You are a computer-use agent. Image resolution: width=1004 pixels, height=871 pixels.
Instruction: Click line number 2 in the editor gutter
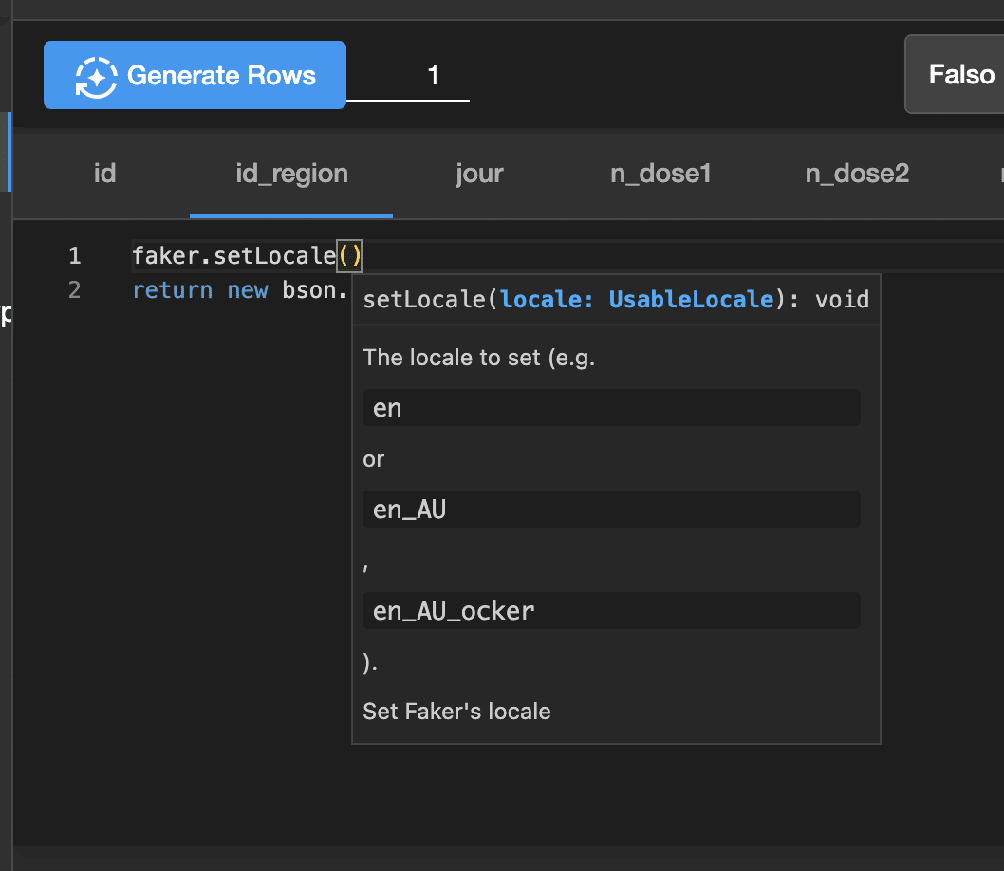[75, 290]
